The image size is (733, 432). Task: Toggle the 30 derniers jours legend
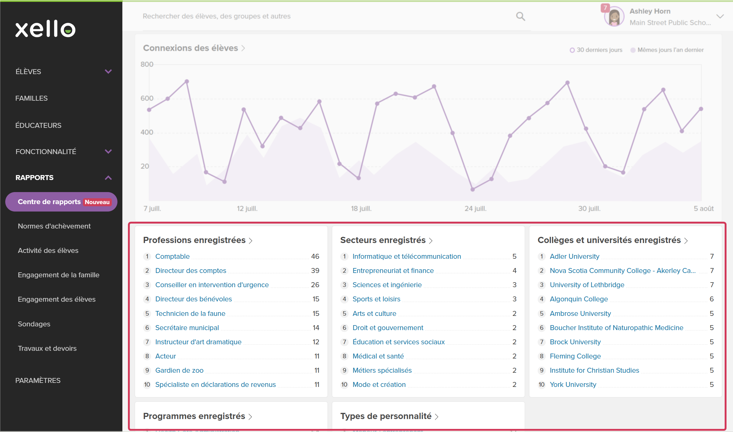click(x=596, y=50)
